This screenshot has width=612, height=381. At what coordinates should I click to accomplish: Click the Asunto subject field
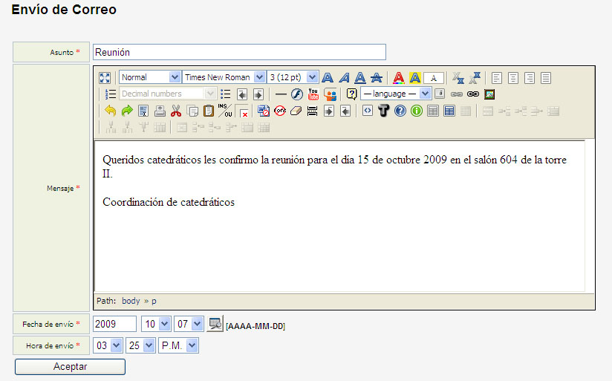click(239, 52)
